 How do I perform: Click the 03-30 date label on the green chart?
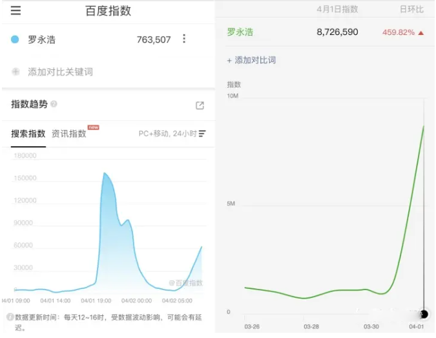(371, 326)
